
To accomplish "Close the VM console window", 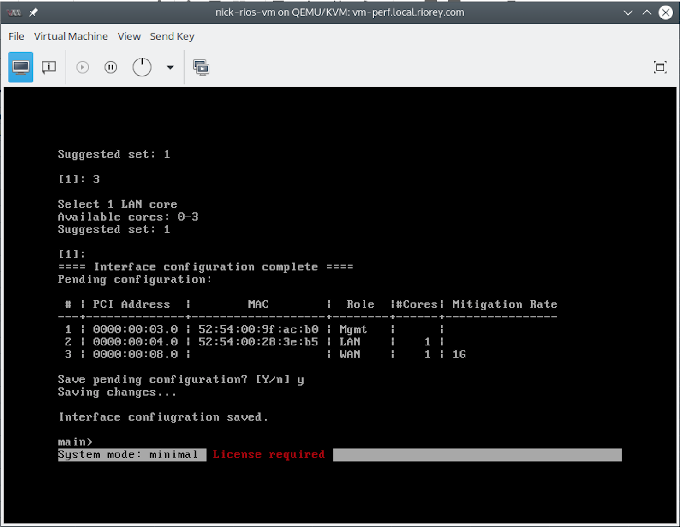I will pyautogui.click(x=666, y=12).
